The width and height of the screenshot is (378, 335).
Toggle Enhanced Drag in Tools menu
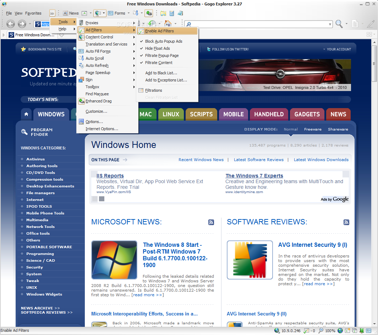[x=107, y=101]
